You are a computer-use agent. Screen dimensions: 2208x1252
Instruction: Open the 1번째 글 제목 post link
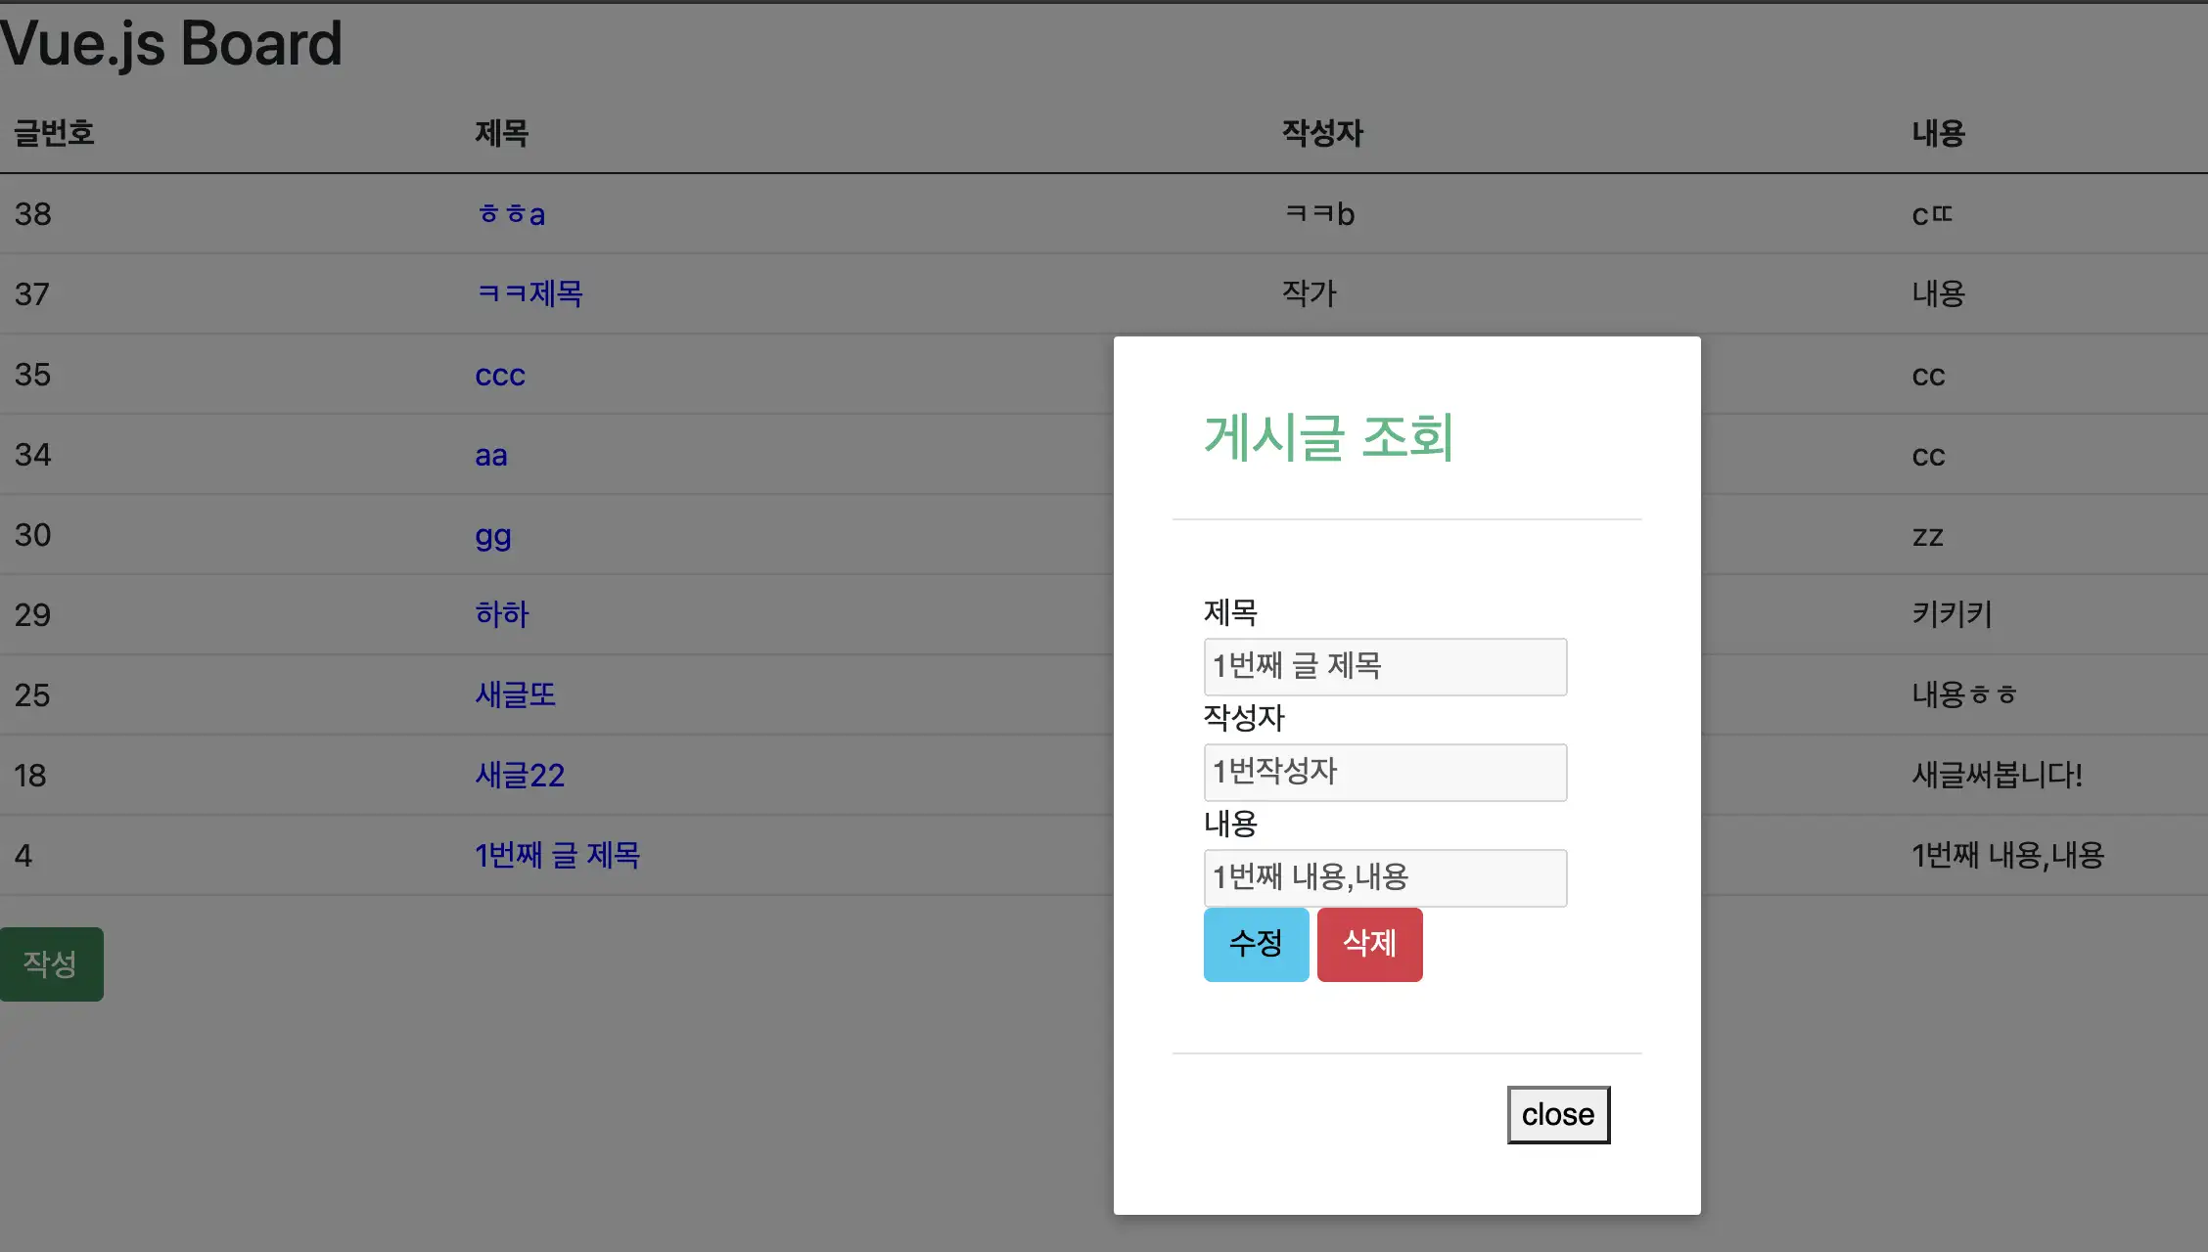tap(557, 855)
